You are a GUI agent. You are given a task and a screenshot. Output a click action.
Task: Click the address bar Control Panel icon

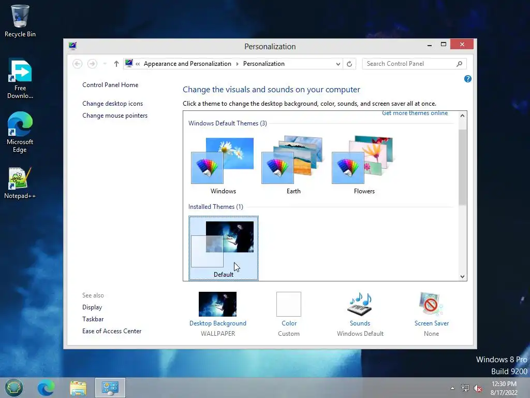pos(129,63)
